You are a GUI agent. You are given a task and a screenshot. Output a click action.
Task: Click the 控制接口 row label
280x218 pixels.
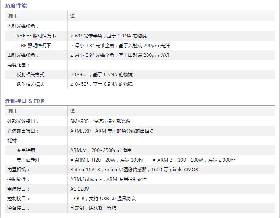pos(18,199)
